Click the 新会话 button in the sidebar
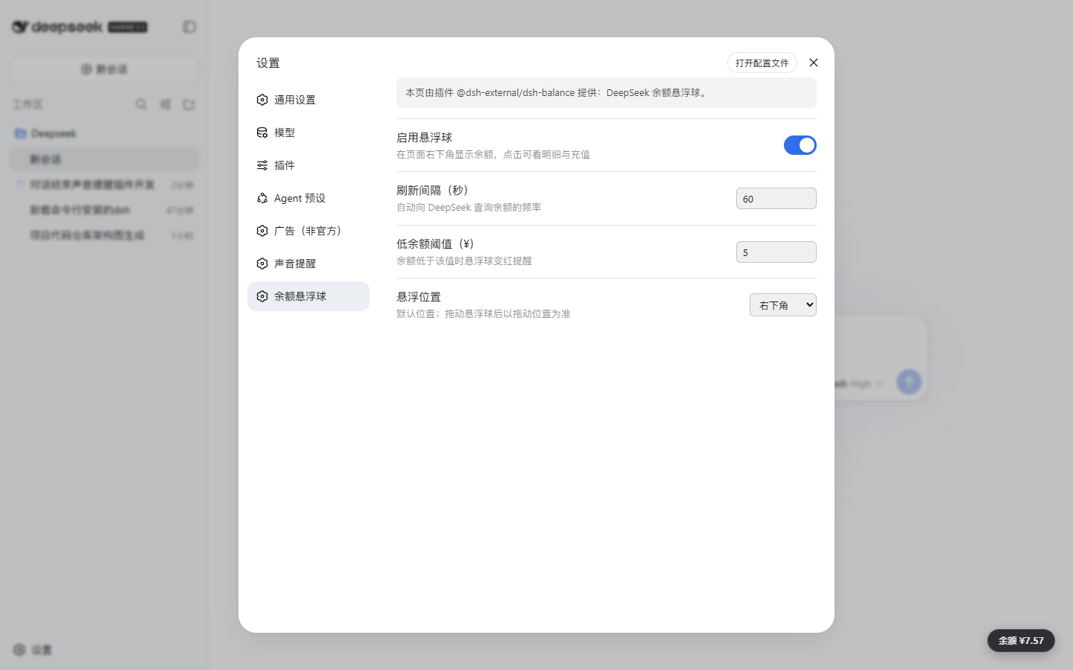1073x670 pixels. point(104,69)
